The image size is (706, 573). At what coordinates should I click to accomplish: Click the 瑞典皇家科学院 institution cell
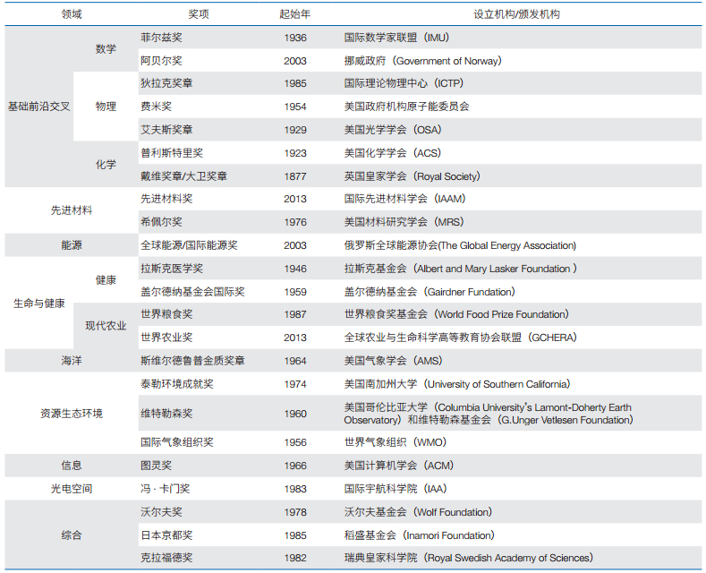point(469,558)
